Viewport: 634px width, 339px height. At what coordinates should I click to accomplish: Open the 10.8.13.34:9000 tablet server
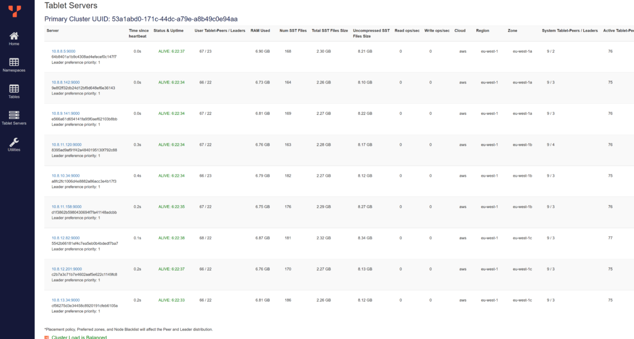tap(66, 300)
